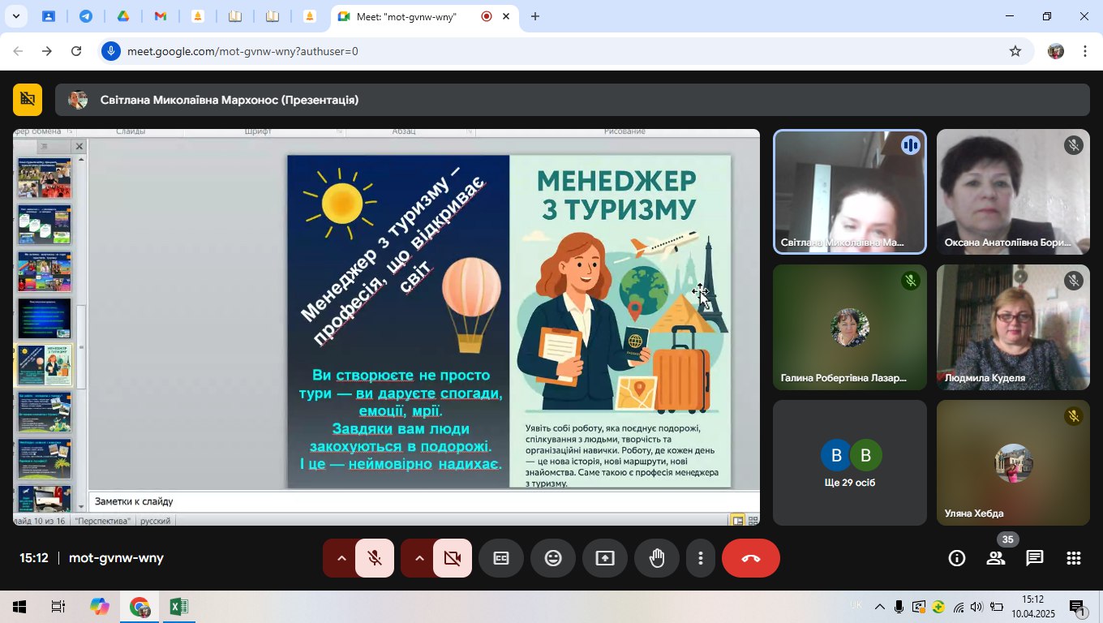Open Excel from the Windows taskbar
The width and height of the screenshot is (1103, 623).
pyautogui.click(x=179, y=607)
